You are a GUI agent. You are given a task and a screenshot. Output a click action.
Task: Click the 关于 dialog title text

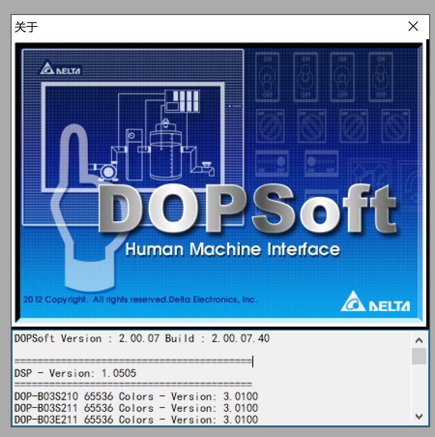click(26, 27)
